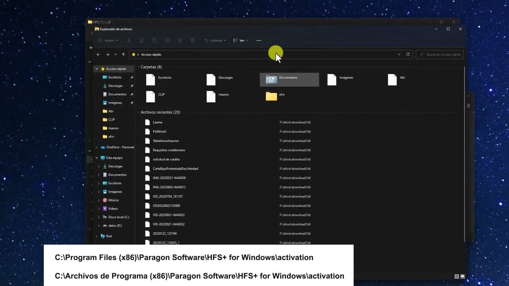Image resolution: width=509 pixels, height=286 pixels.
Task: Select IMG-20220521-WA0038 file
Action: pyautogui.click(x=169, y=178)
